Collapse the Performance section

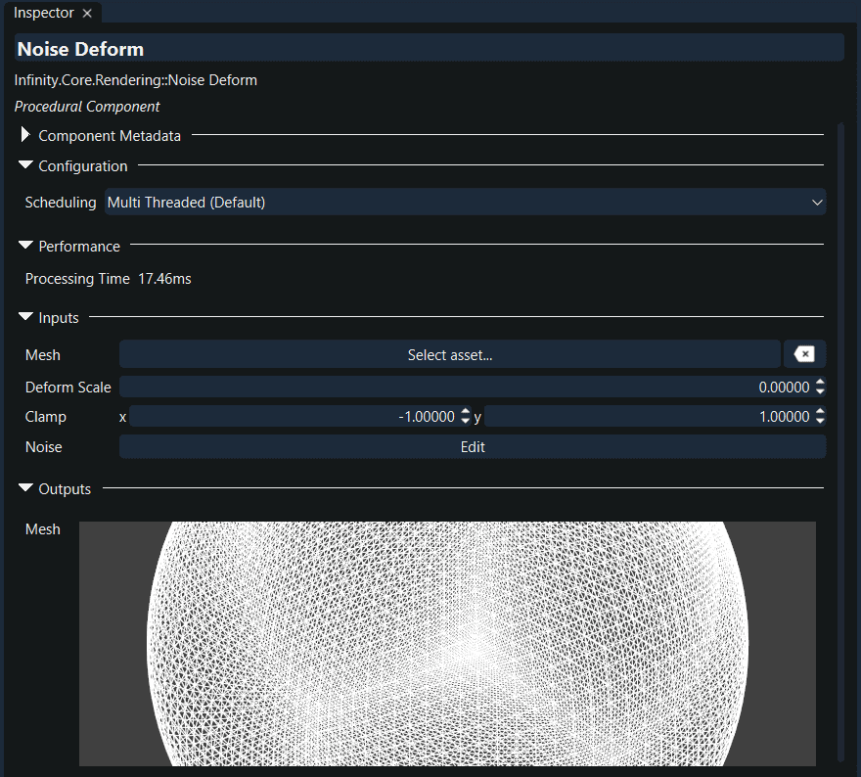24,246
